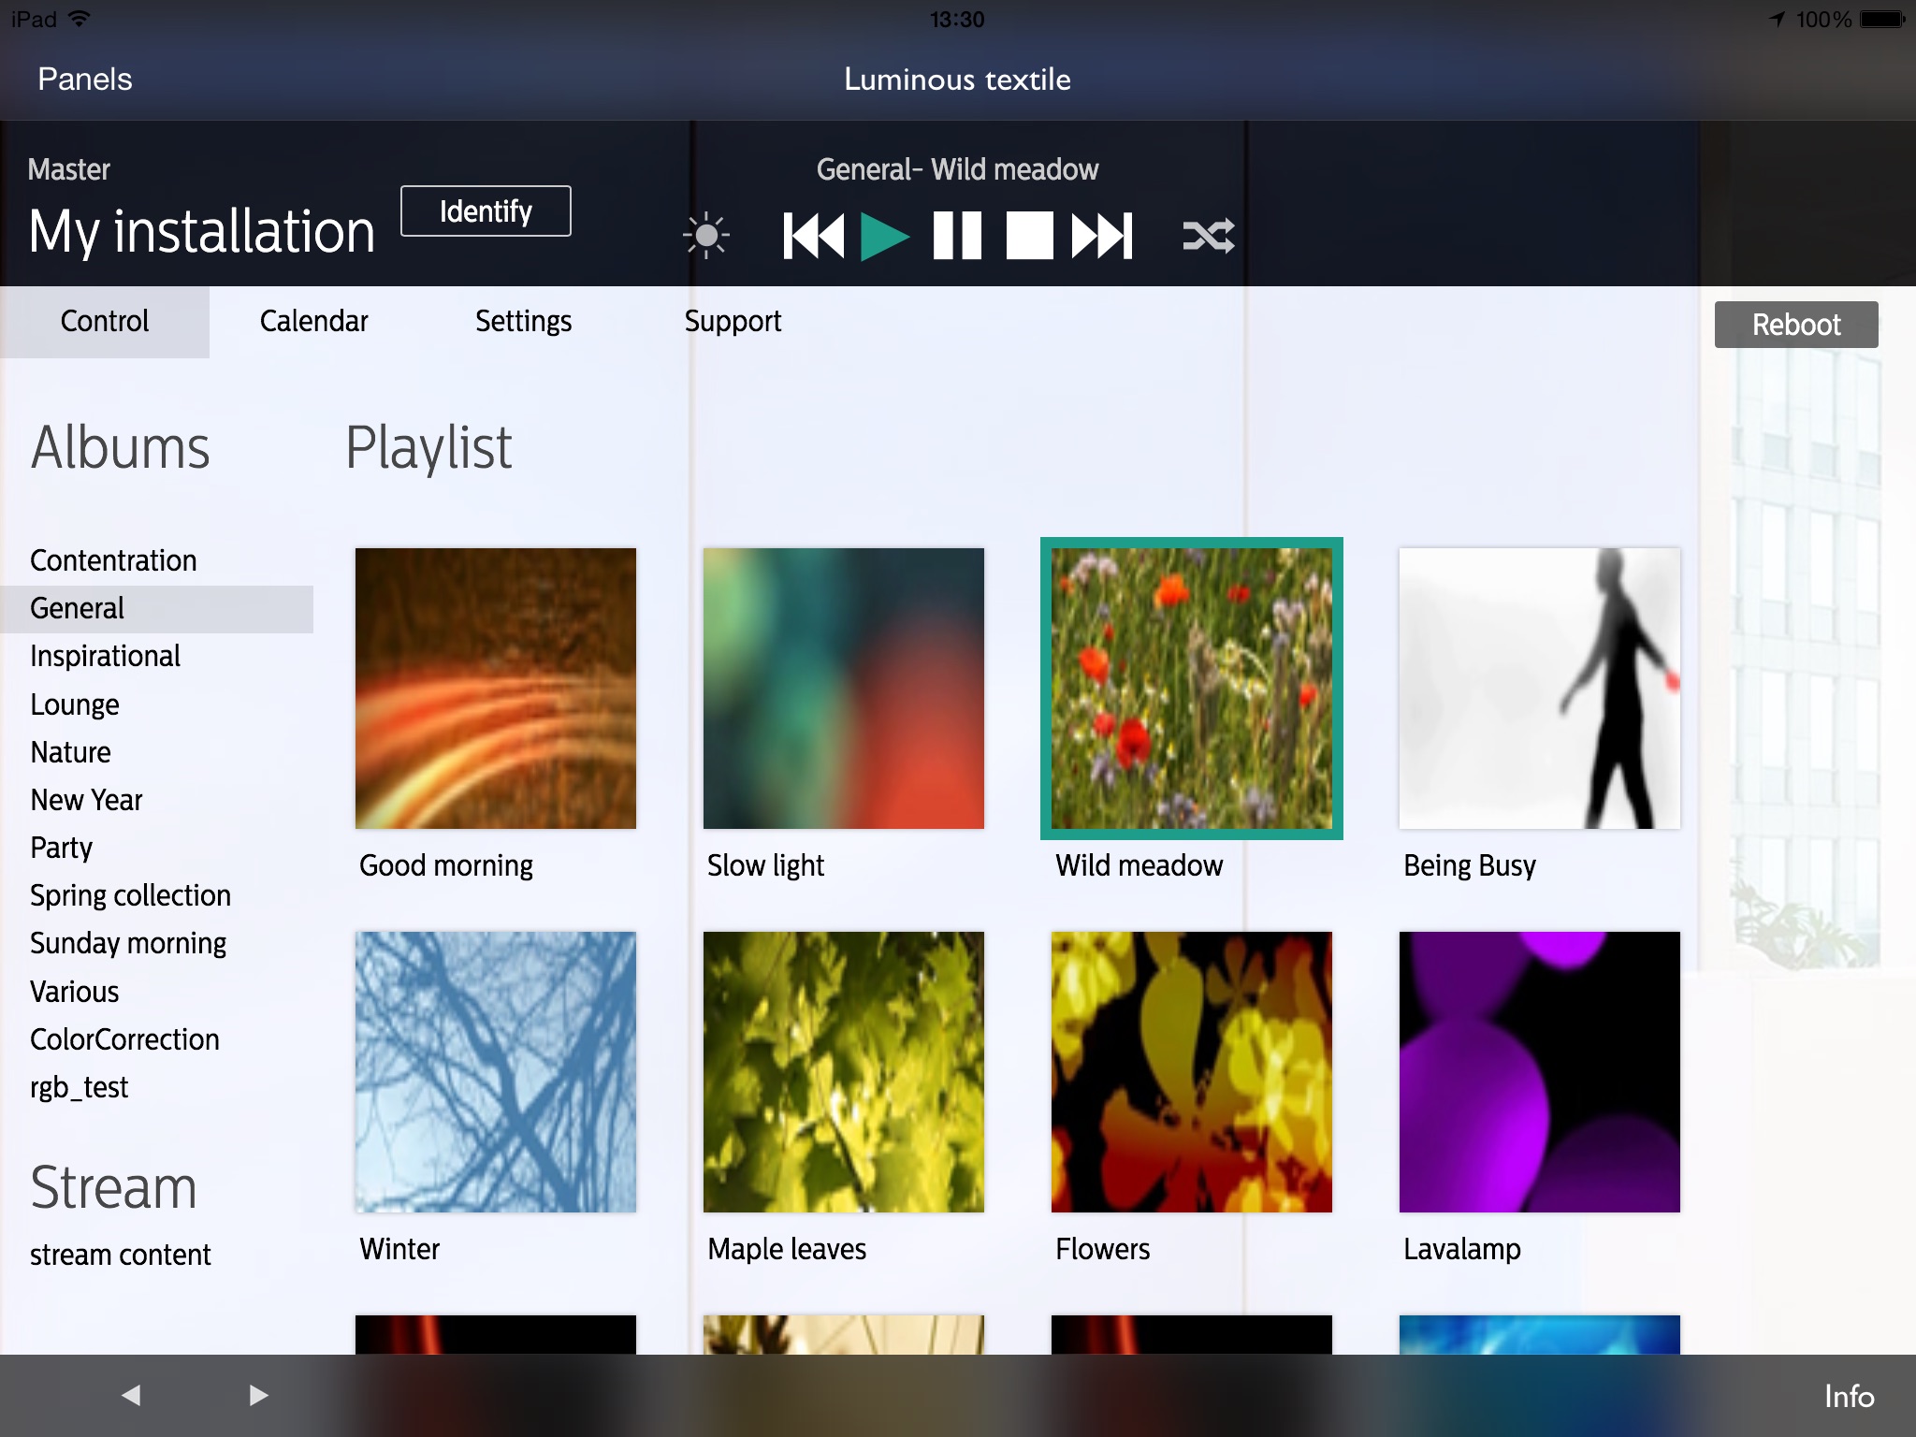Go back to Panels
Screen dimensions: 1916x1437
point(84,80)
